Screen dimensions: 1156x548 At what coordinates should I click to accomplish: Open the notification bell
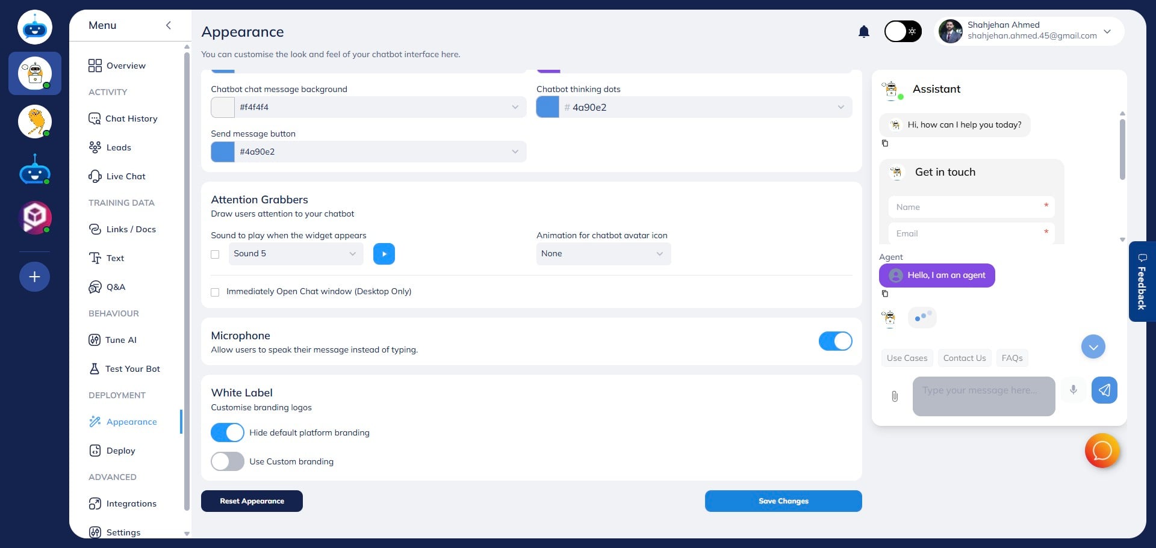point(863,31)
